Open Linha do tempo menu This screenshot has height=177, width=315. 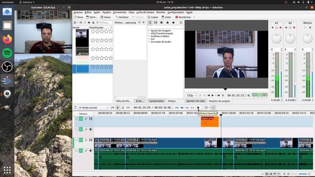click(145, 12)
